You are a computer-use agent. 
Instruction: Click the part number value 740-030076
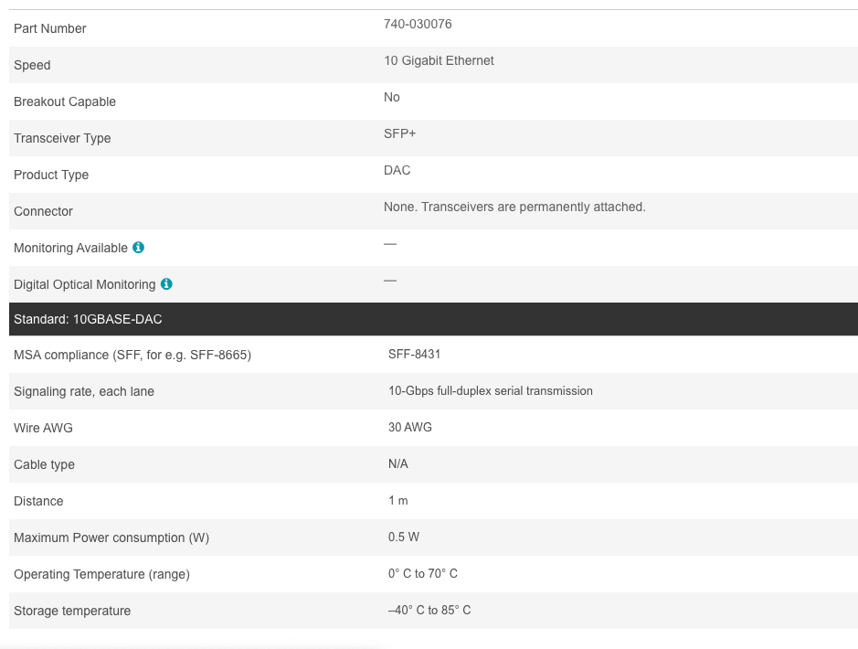coord(418,24)
